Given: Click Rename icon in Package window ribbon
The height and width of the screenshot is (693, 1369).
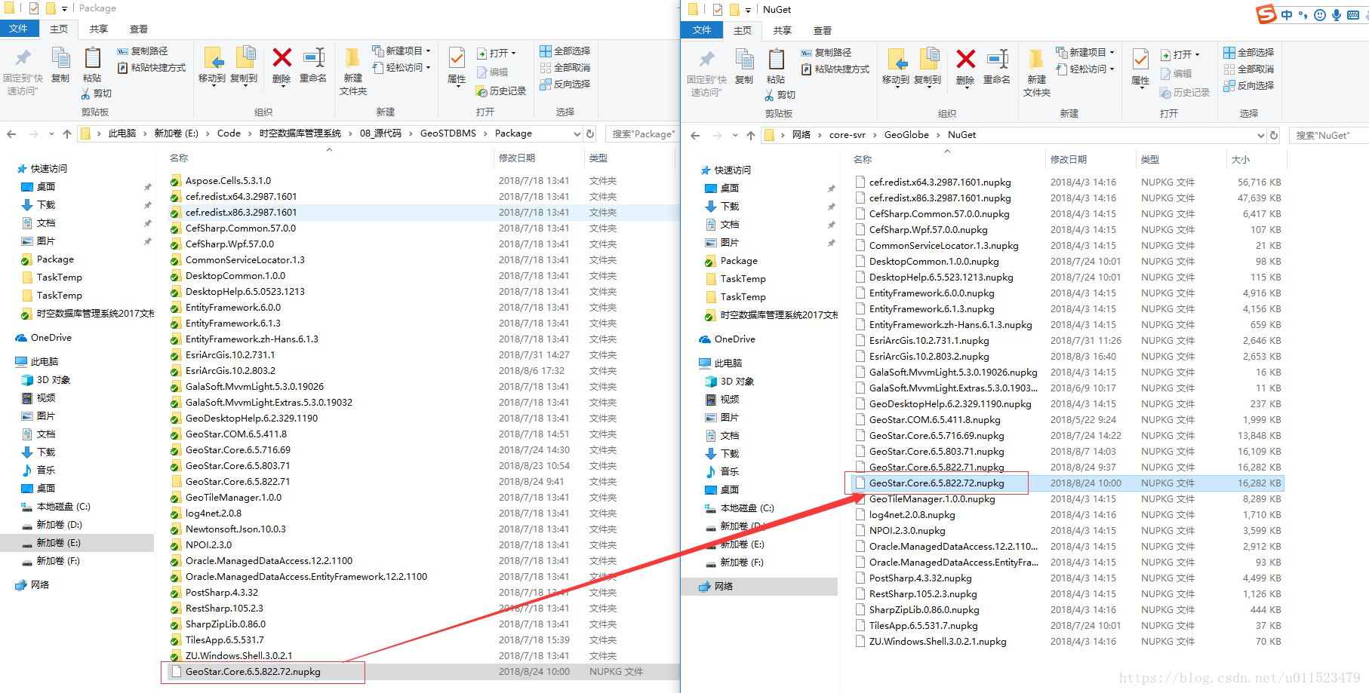Looking at the screenshot, I should click(x=313, y=58).
